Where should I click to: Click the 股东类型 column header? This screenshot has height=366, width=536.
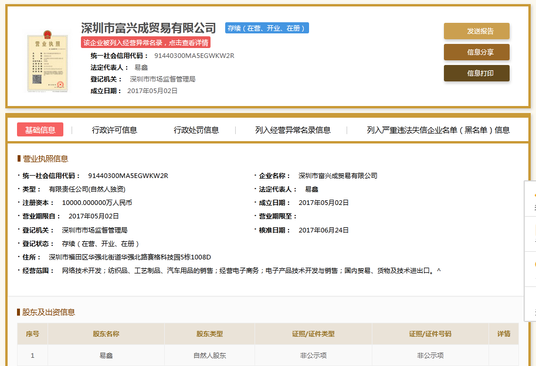209,334
